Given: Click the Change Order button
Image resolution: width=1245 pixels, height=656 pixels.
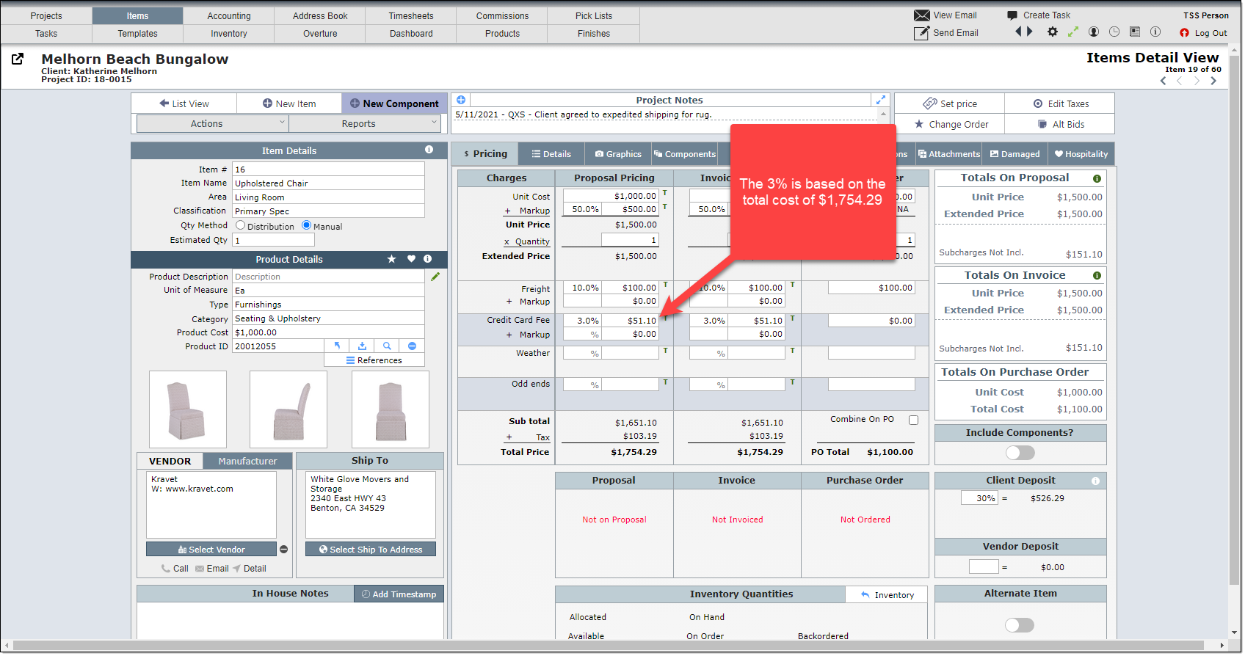Looking at the screenshot, I should click(950, 125).
